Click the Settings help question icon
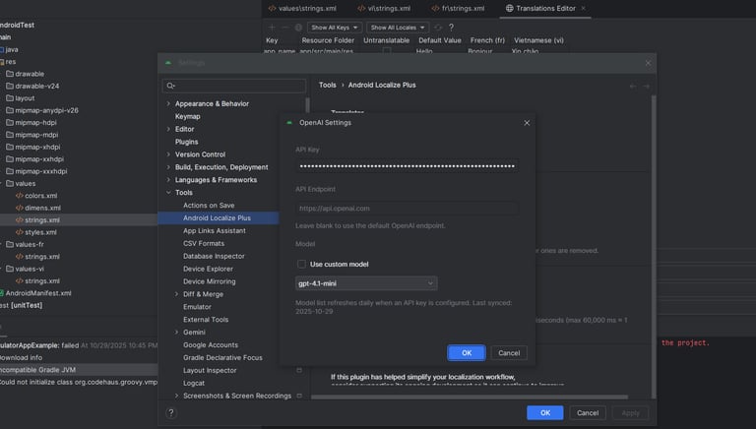Image resolution: width=756 pixels, height=429 pixels. click(170, 413)
